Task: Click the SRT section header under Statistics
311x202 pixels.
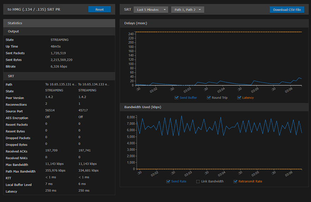Action: click(11, 76)
